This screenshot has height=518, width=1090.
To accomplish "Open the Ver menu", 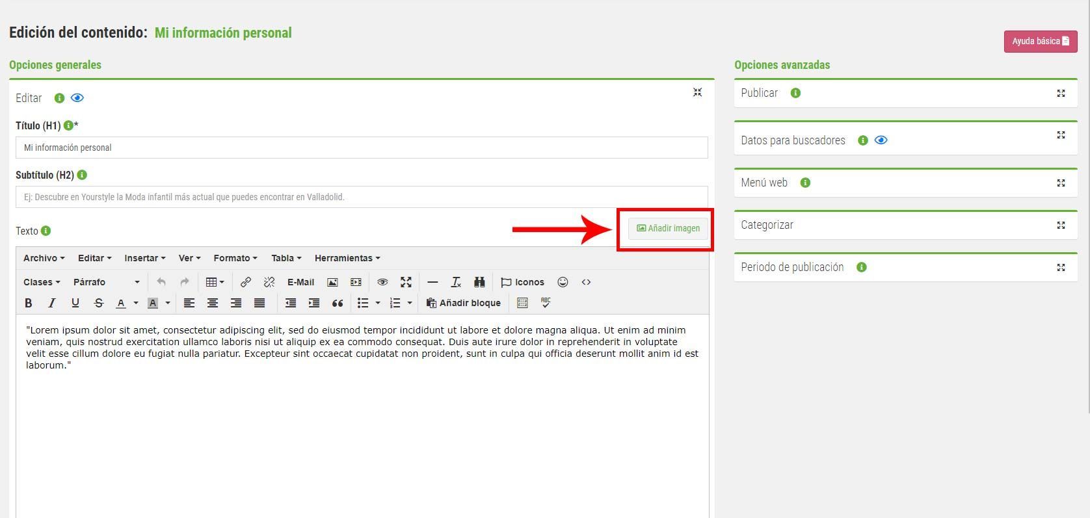I will [189, 258].
